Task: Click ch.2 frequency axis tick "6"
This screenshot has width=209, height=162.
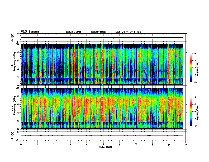Action: click(x=18, y=105)
